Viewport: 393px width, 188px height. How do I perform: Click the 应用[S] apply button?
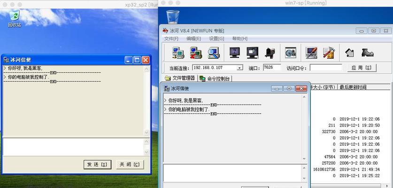click(362, 68)
